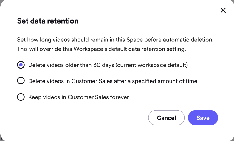
Task: Click the 'Set data retention' heading
Action: tap(48, 21)
